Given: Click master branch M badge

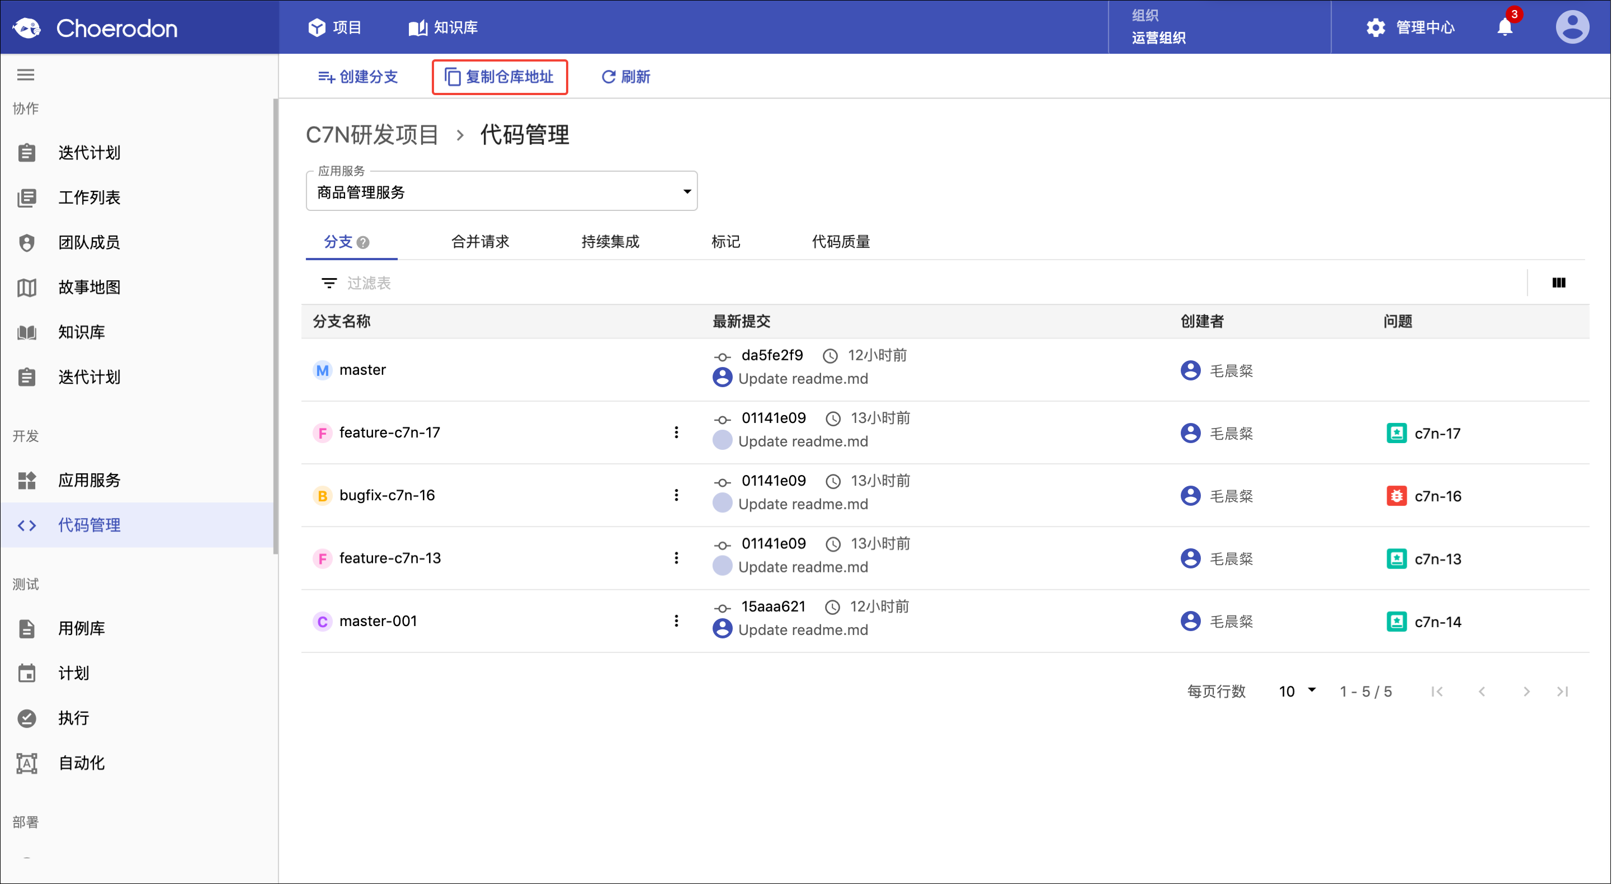Looking at the screenshot, I should click(322, 370).
